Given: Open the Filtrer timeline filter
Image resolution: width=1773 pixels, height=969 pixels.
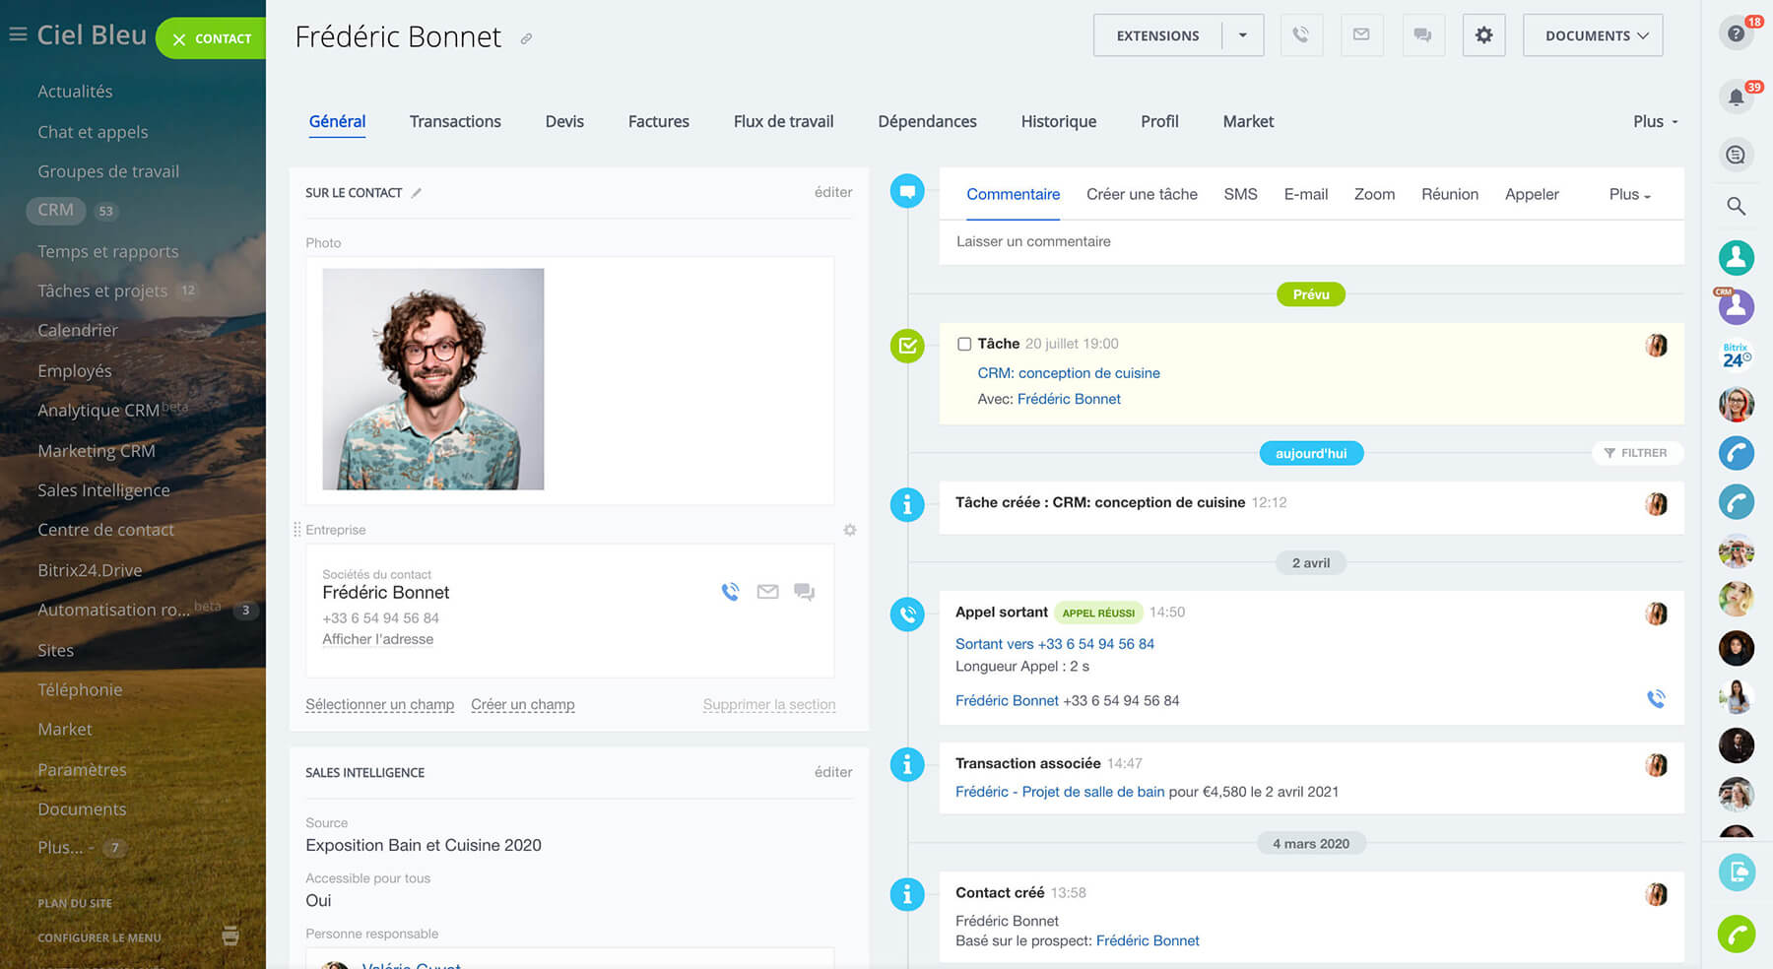Looking at the screenshot, I should click(1636, 453).
